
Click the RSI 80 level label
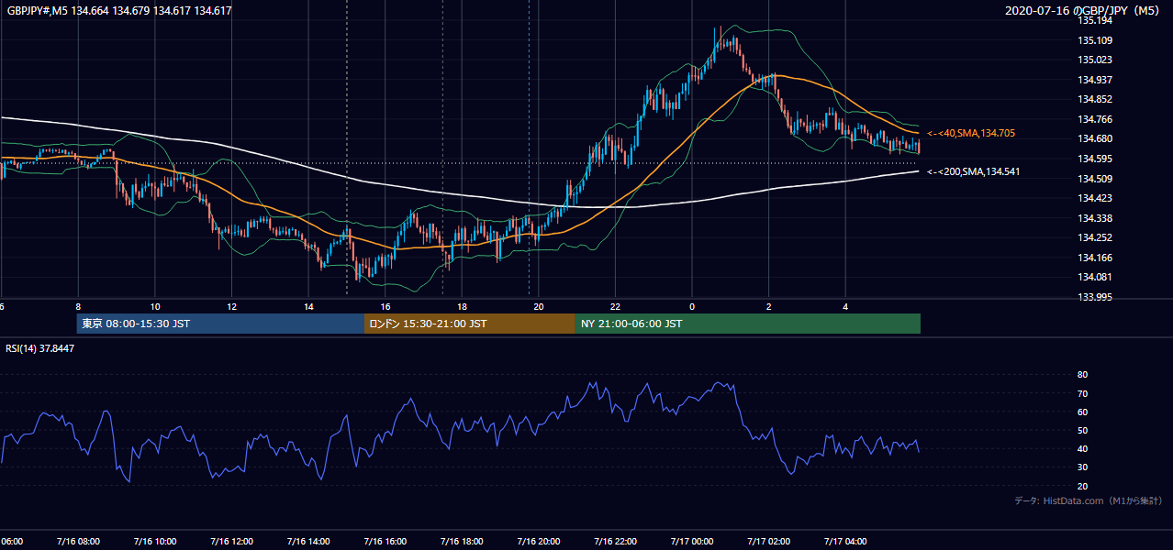(1082, 375)
